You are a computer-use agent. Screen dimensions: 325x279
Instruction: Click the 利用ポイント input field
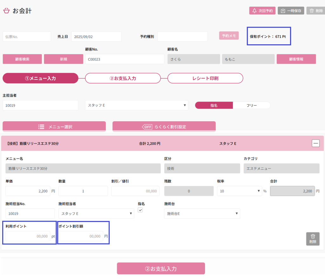point(28,236)
